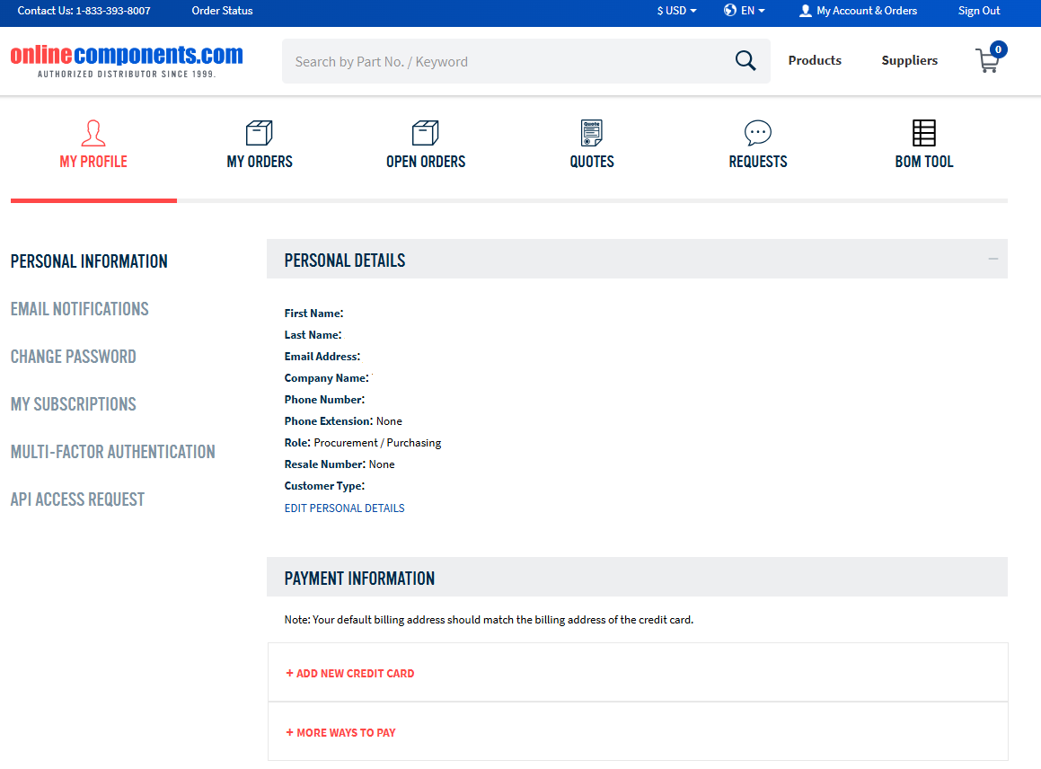Click 'Authorized Distributor Since 1999' tagline

pos(127,75)
